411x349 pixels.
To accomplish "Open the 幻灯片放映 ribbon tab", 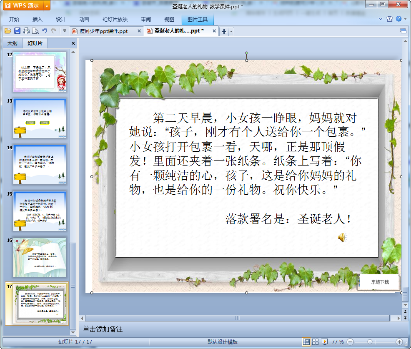I will [x=115, y=20].
